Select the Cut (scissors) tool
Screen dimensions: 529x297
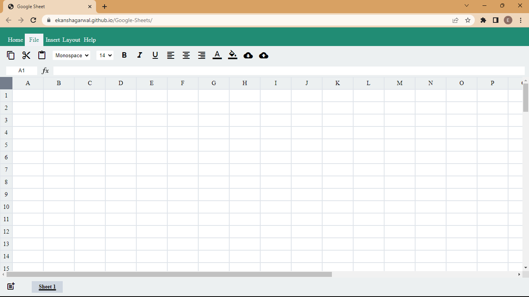click(x=26, y=55)
